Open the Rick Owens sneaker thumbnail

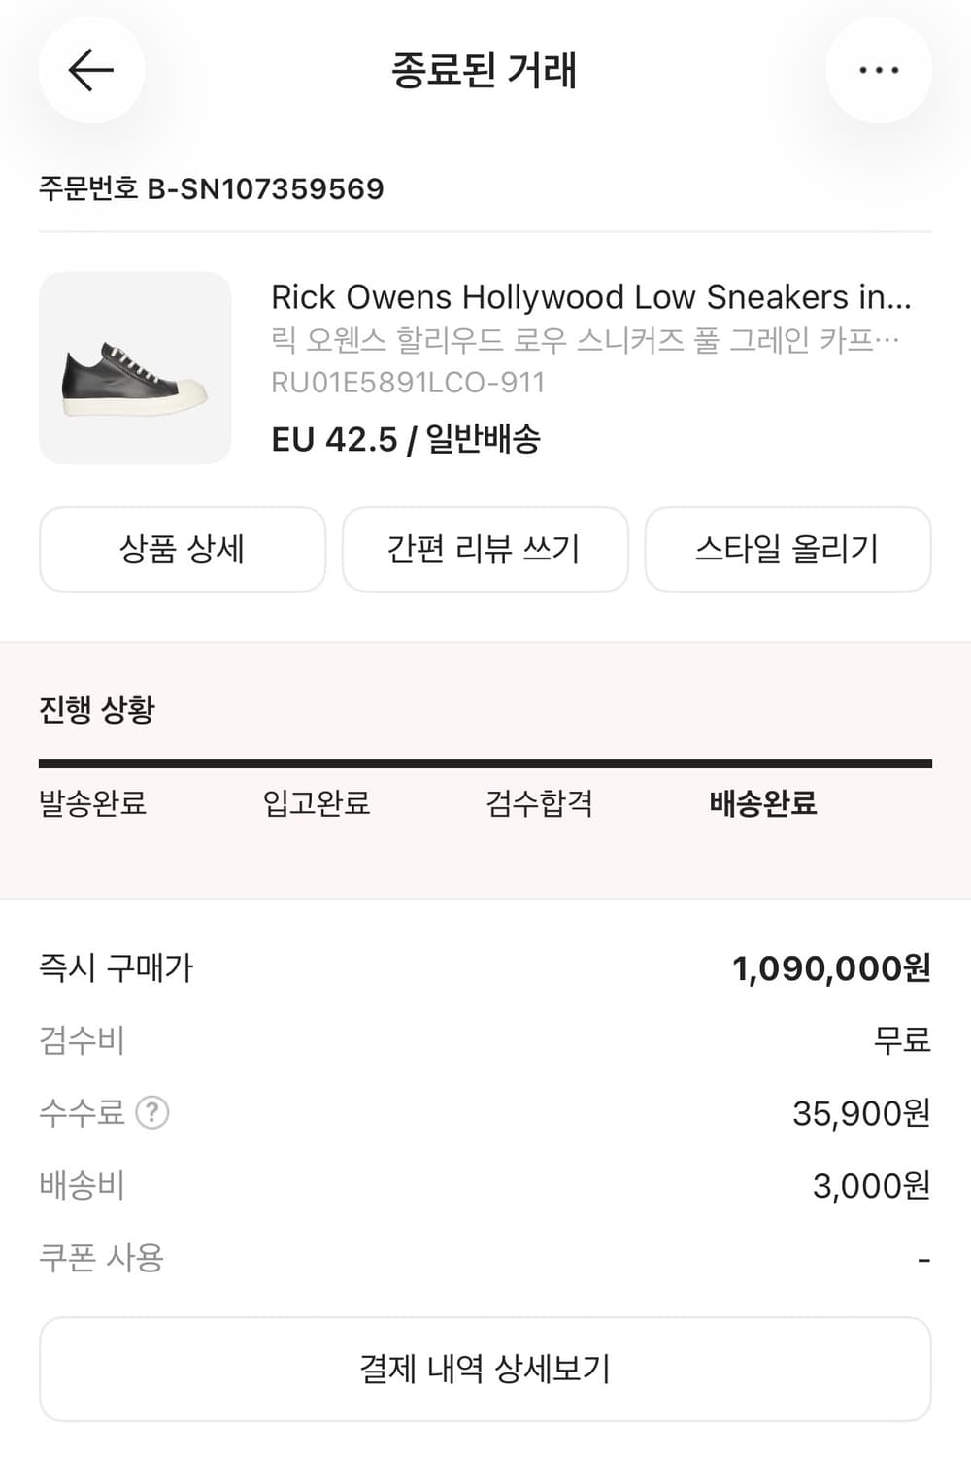(x=135, y=368)
